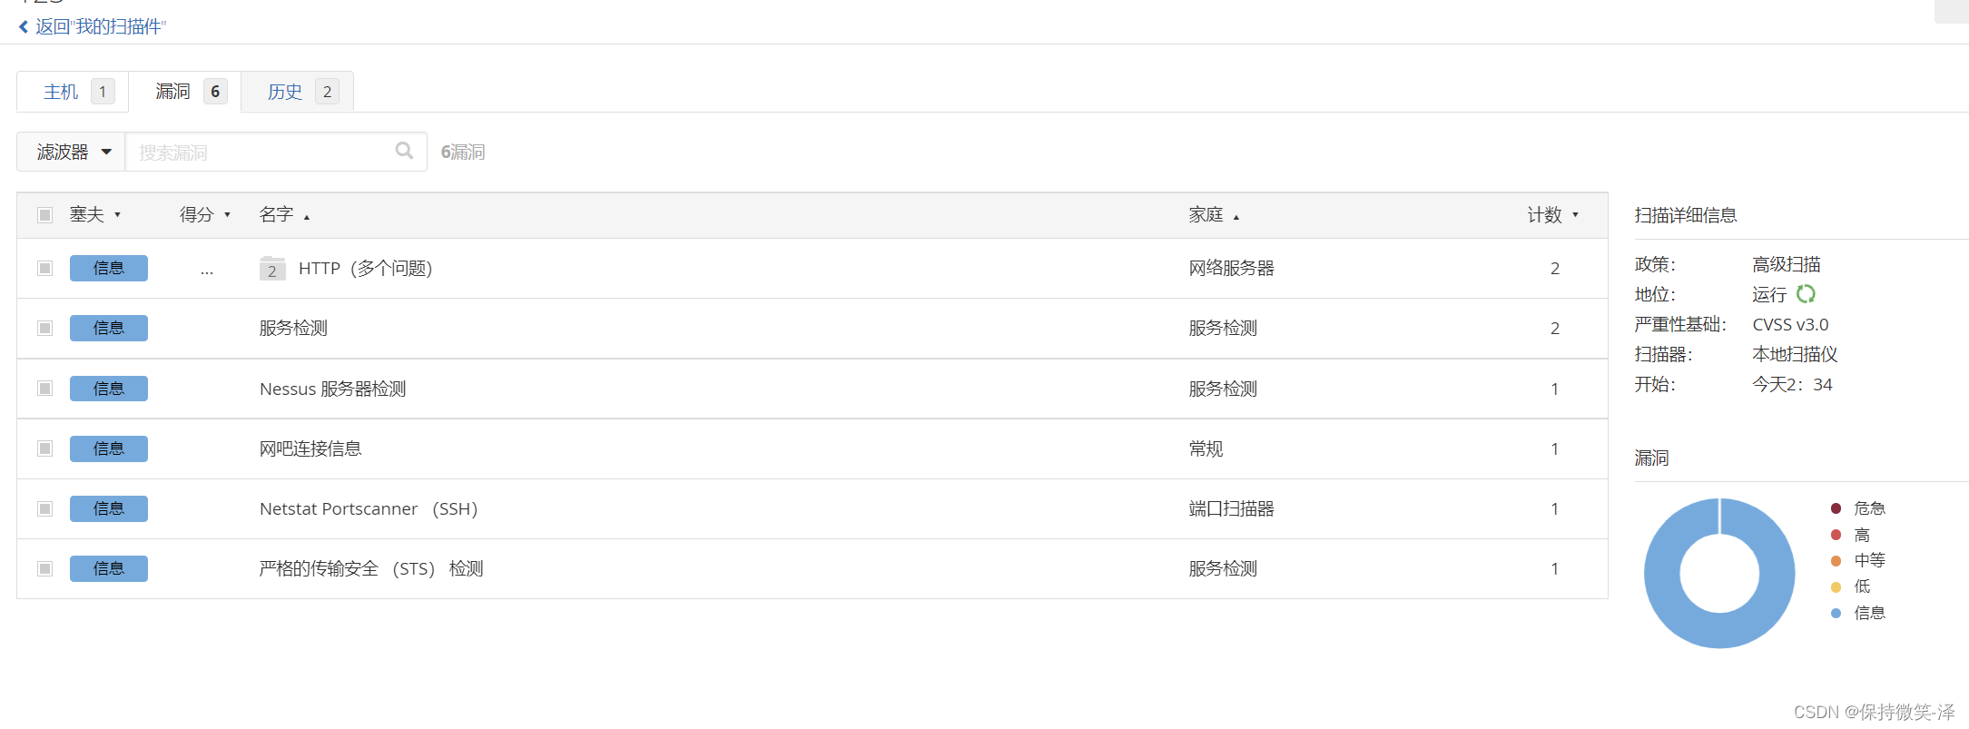
Task: Check the Nessus 服务器检测 row checkbox
Action: pyautogui.click(x=44, y=389)
